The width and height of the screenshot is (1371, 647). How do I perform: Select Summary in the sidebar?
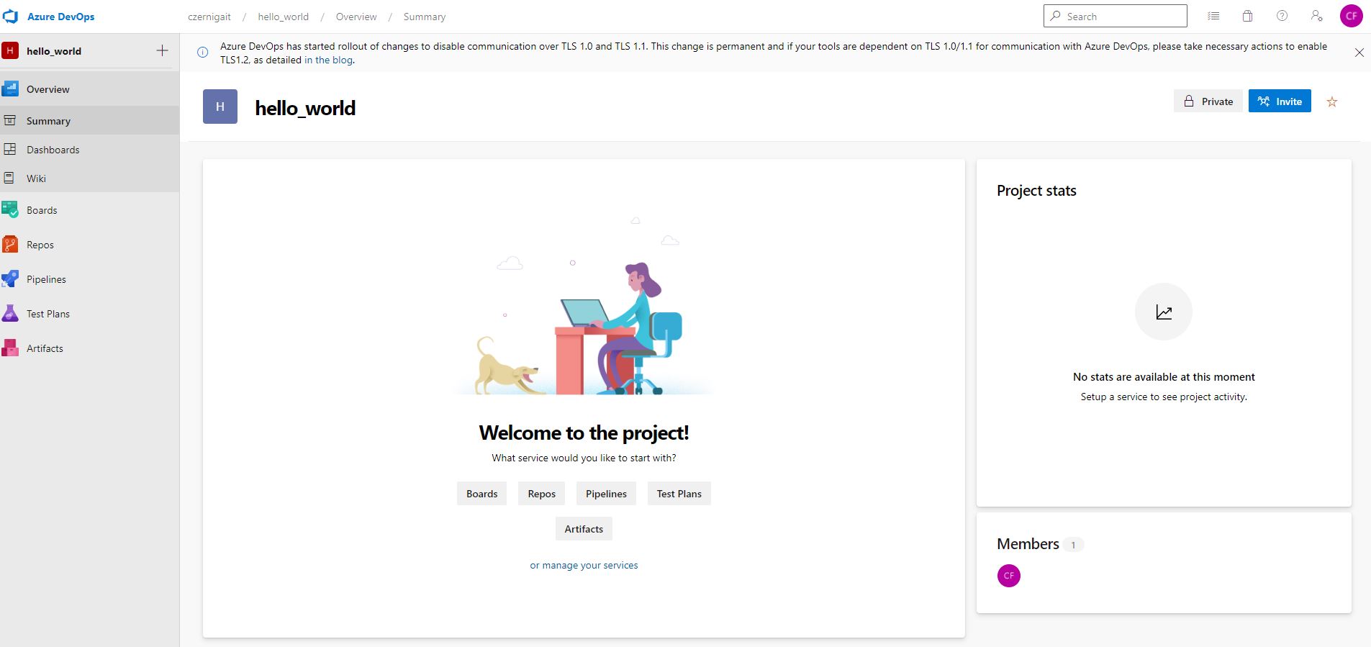[89, 121]
